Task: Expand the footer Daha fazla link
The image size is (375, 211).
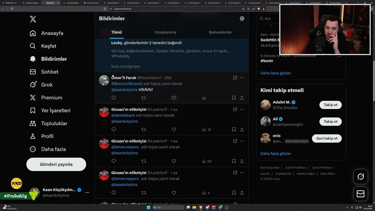Action: pyautogui.click(x=329, y=173)
